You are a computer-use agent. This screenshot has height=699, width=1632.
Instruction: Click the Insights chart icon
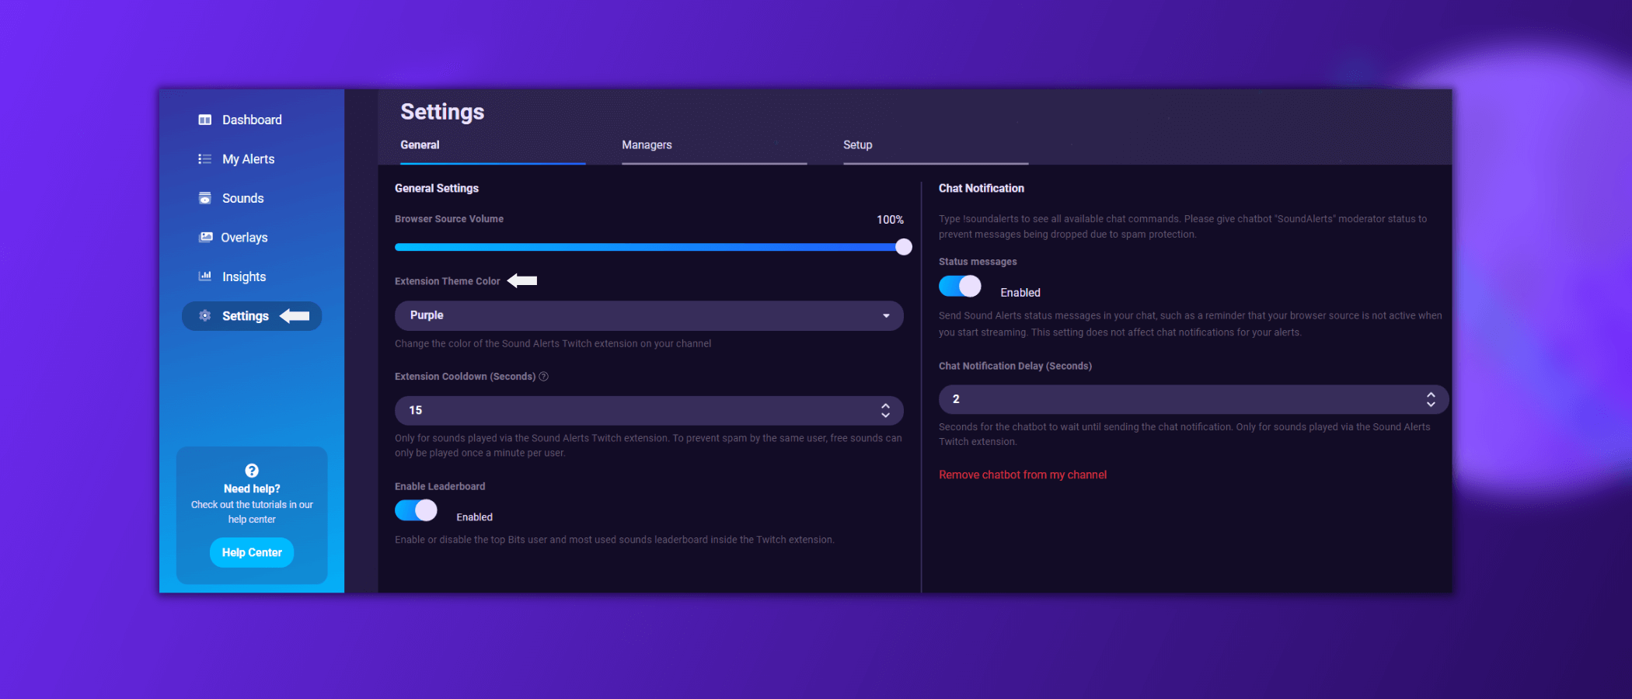point(205,276)
